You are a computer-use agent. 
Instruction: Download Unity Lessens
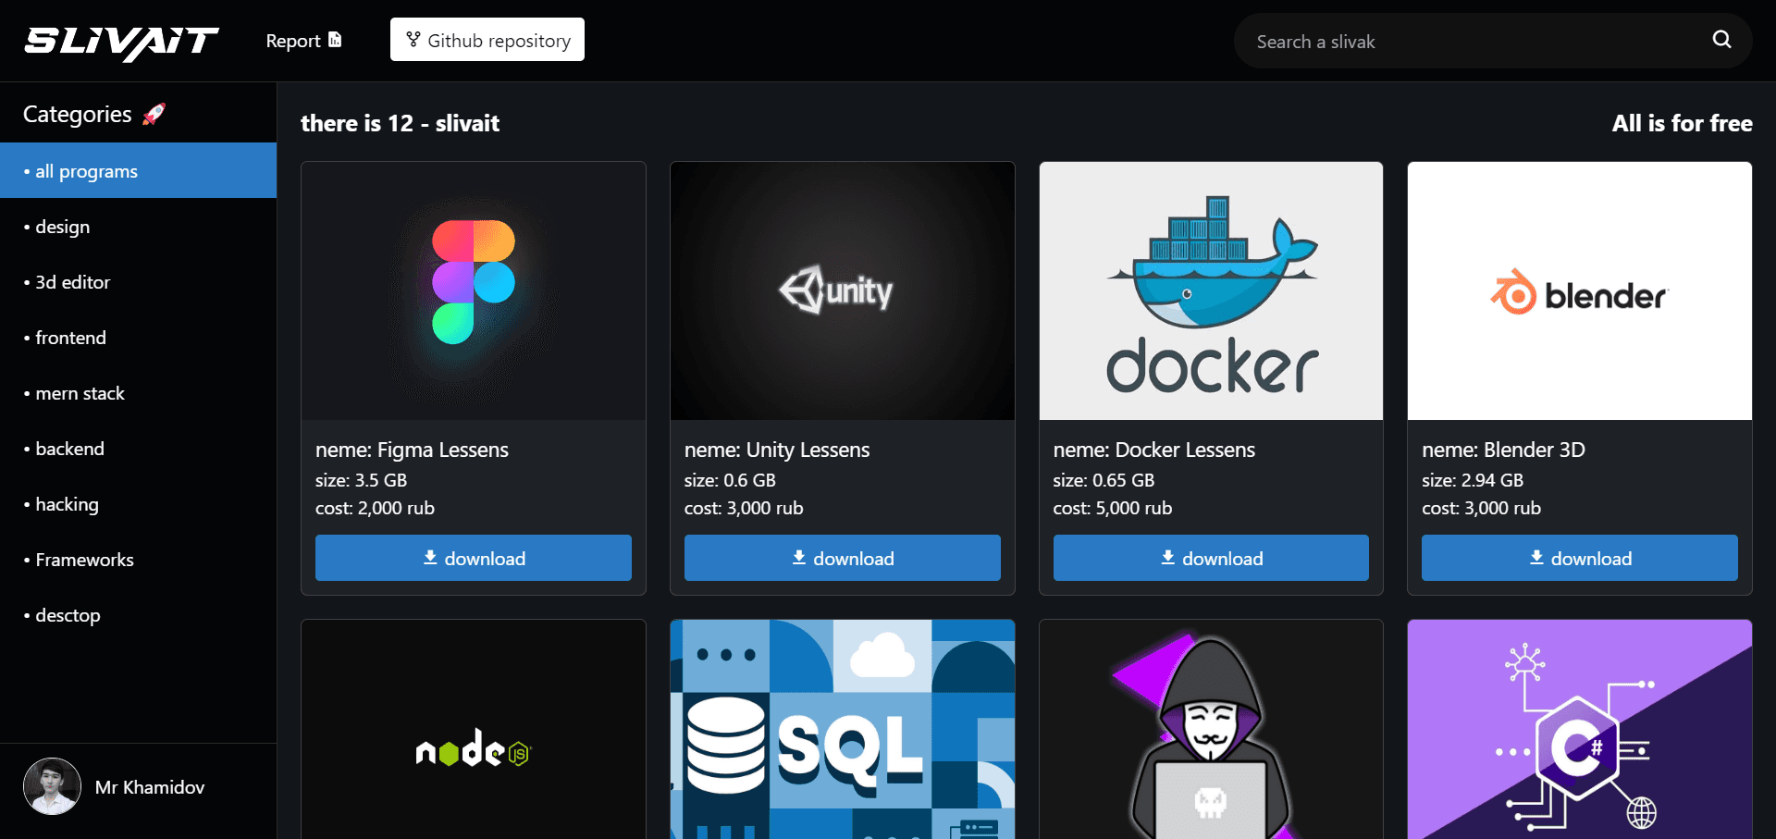[842, 558]
